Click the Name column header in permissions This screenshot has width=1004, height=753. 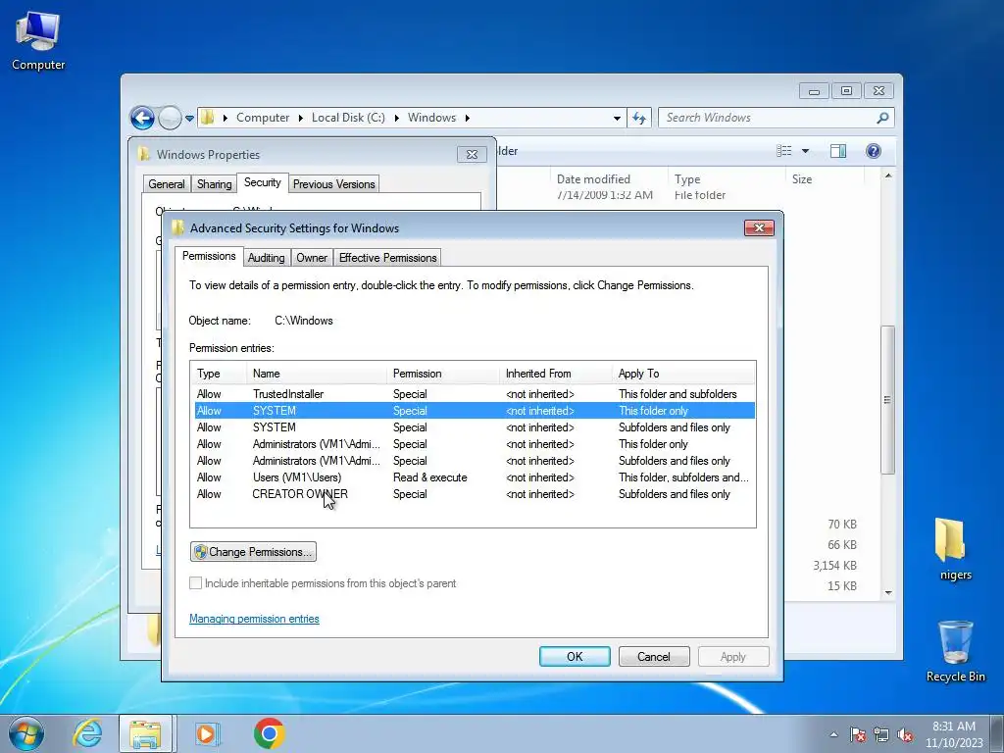(317, 374)
